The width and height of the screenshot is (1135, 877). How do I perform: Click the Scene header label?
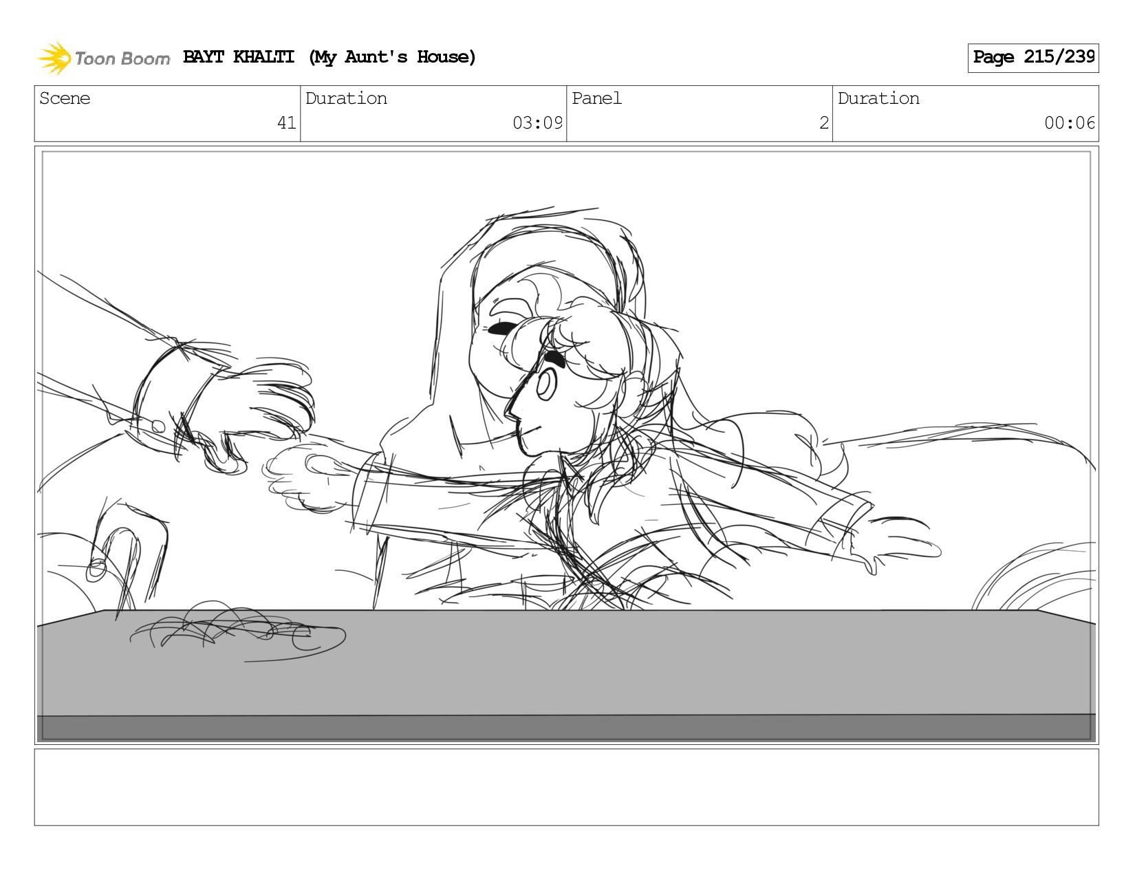pos(65,98)
